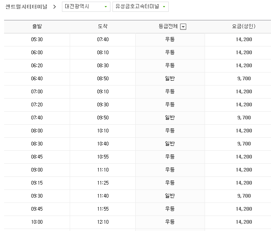Open the 유성금호고속터미널 terminal dropdown
This screenshot has height=231, width=271.
pyautogui.click(x=141, y=7)
